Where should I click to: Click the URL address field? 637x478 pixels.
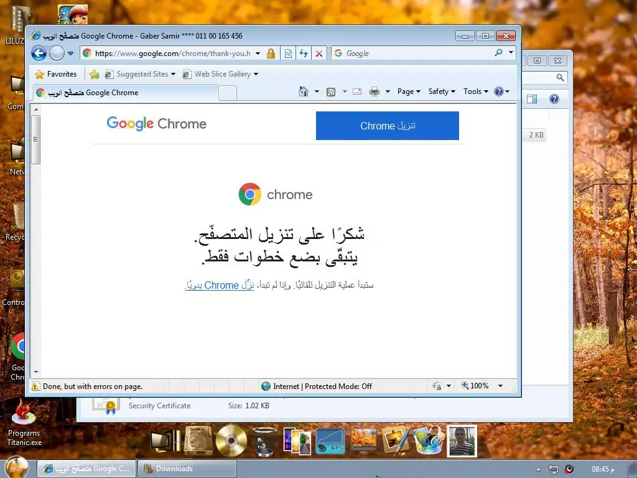pos(172,54)
